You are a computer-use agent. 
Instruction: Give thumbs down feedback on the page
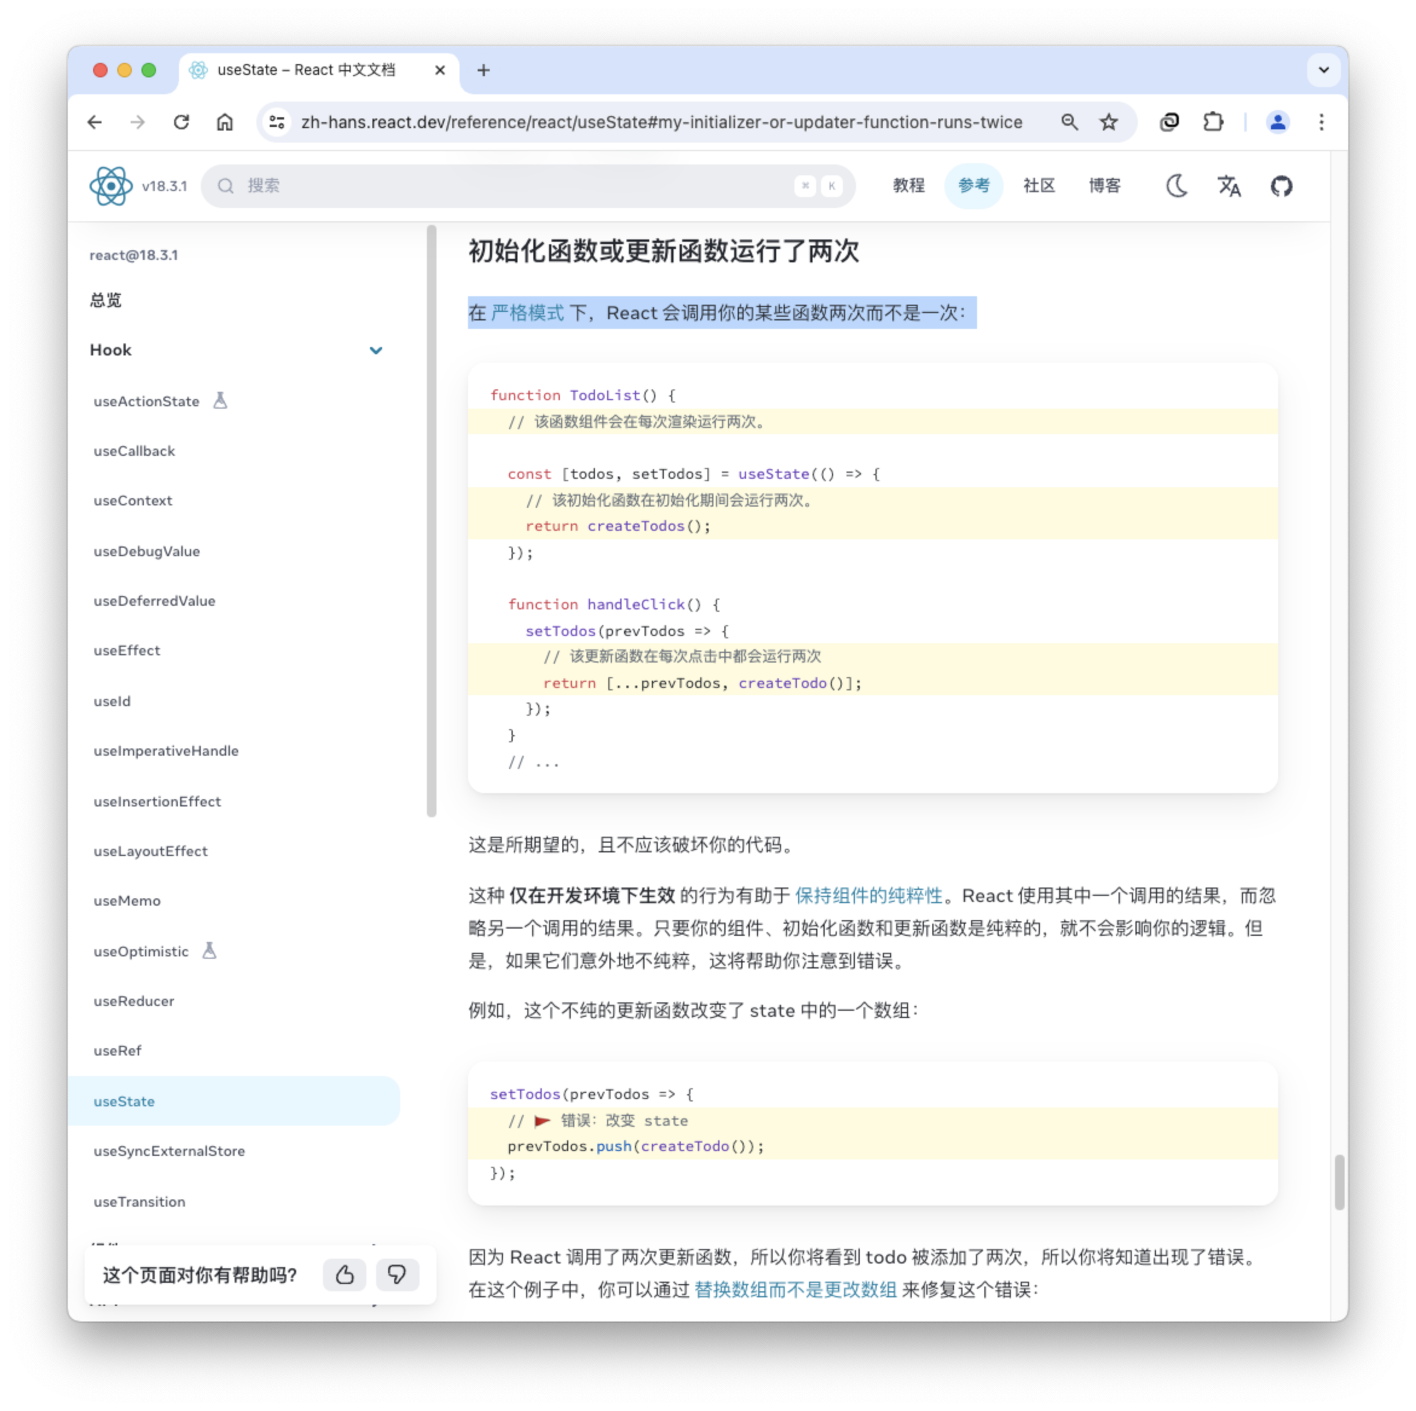397,1274
